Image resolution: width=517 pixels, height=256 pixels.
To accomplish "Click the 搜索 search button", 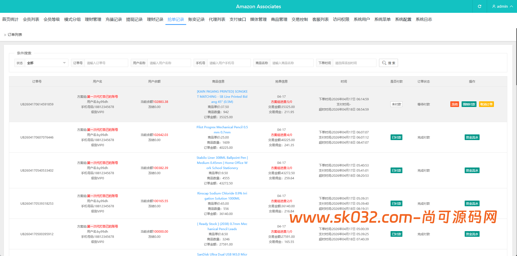I will click(x=389, y=63).
